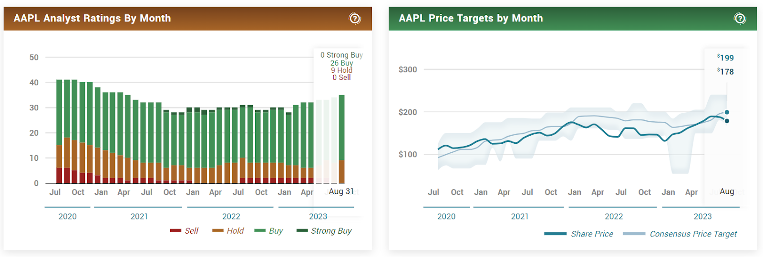Image resolution: width=763 pixels, height=257 pixels.
Task: Click the lower share price end dot
Action: [727, 121]
